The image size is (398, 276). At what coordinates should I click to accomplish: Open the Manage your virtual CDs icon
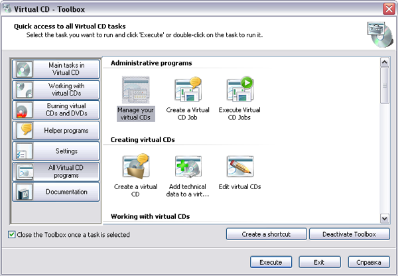(x=136, y=90)
